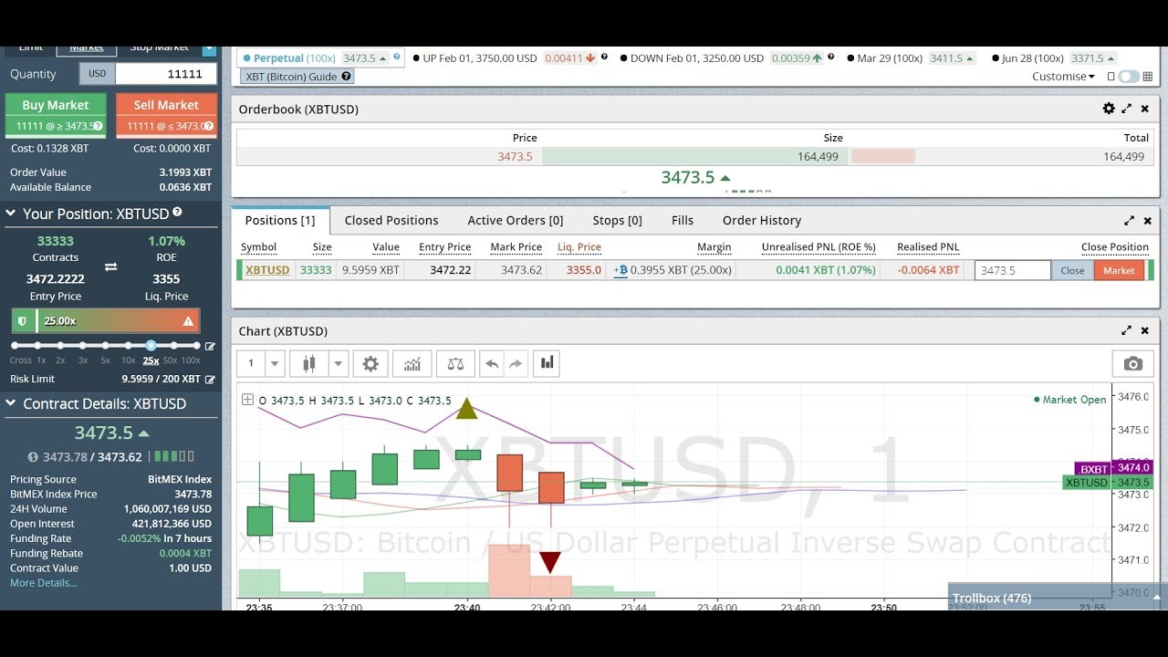This screenshot has width=1168, height=657.
Task: Edit leverage with pencil icon
Action: tap(210, 346)
